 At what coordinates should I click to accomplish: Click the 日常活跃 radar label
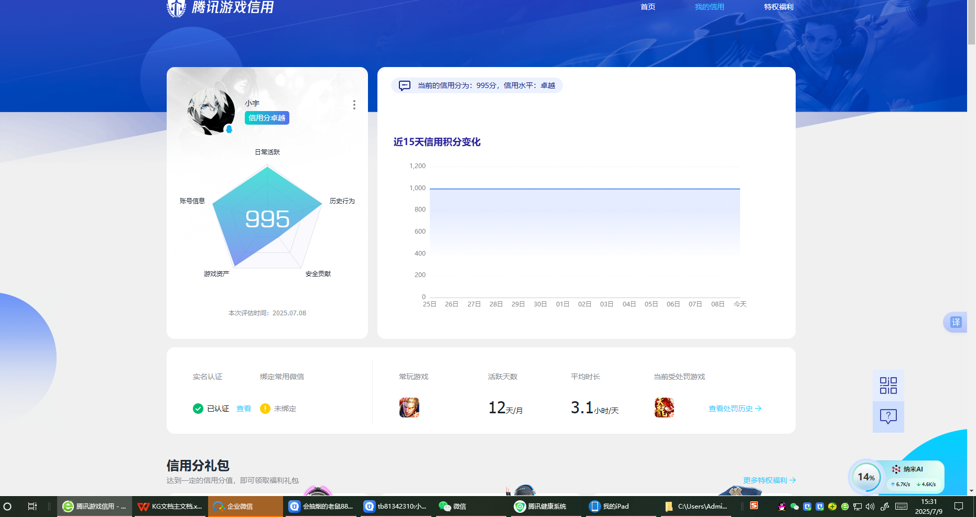click(x=267, y=152)
